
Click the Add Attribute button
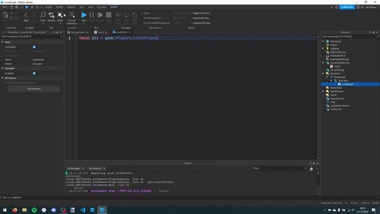[x=34, y=89]
